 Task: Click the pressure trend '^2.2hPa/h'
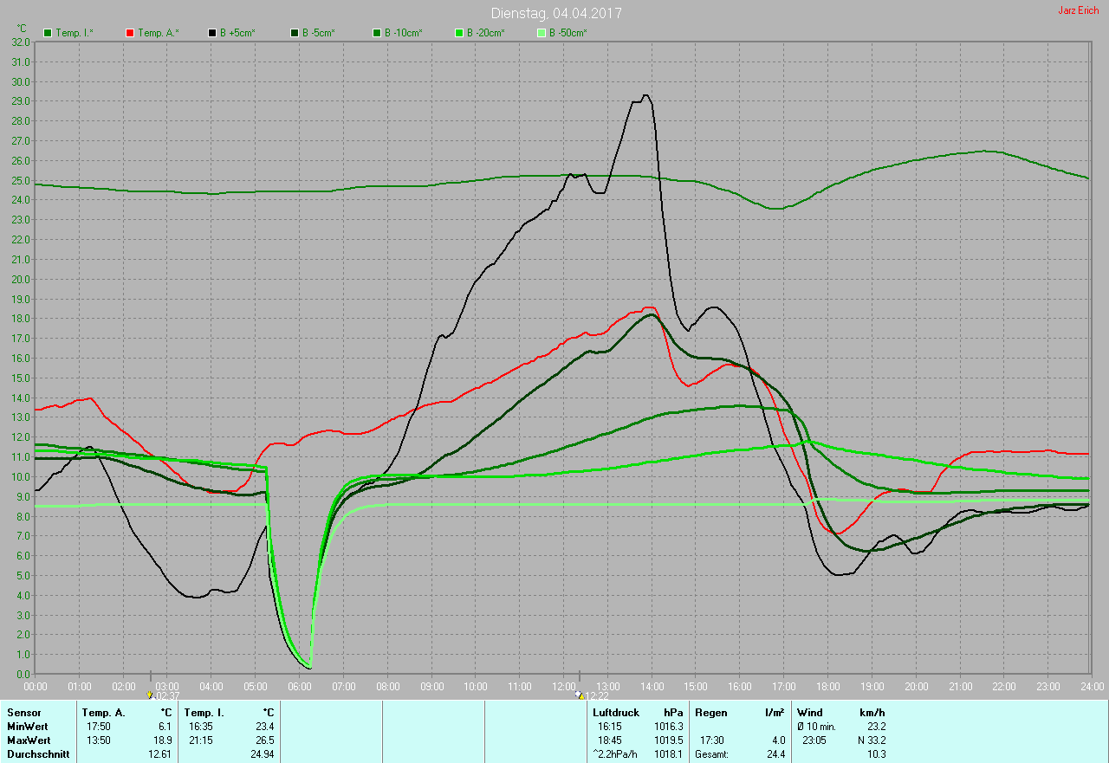(617, 754)
